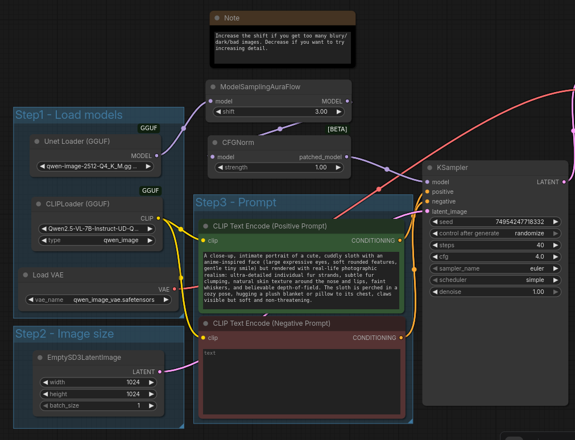Toggle collapse on the Load VAE node
575x440 pixels.
26,275
